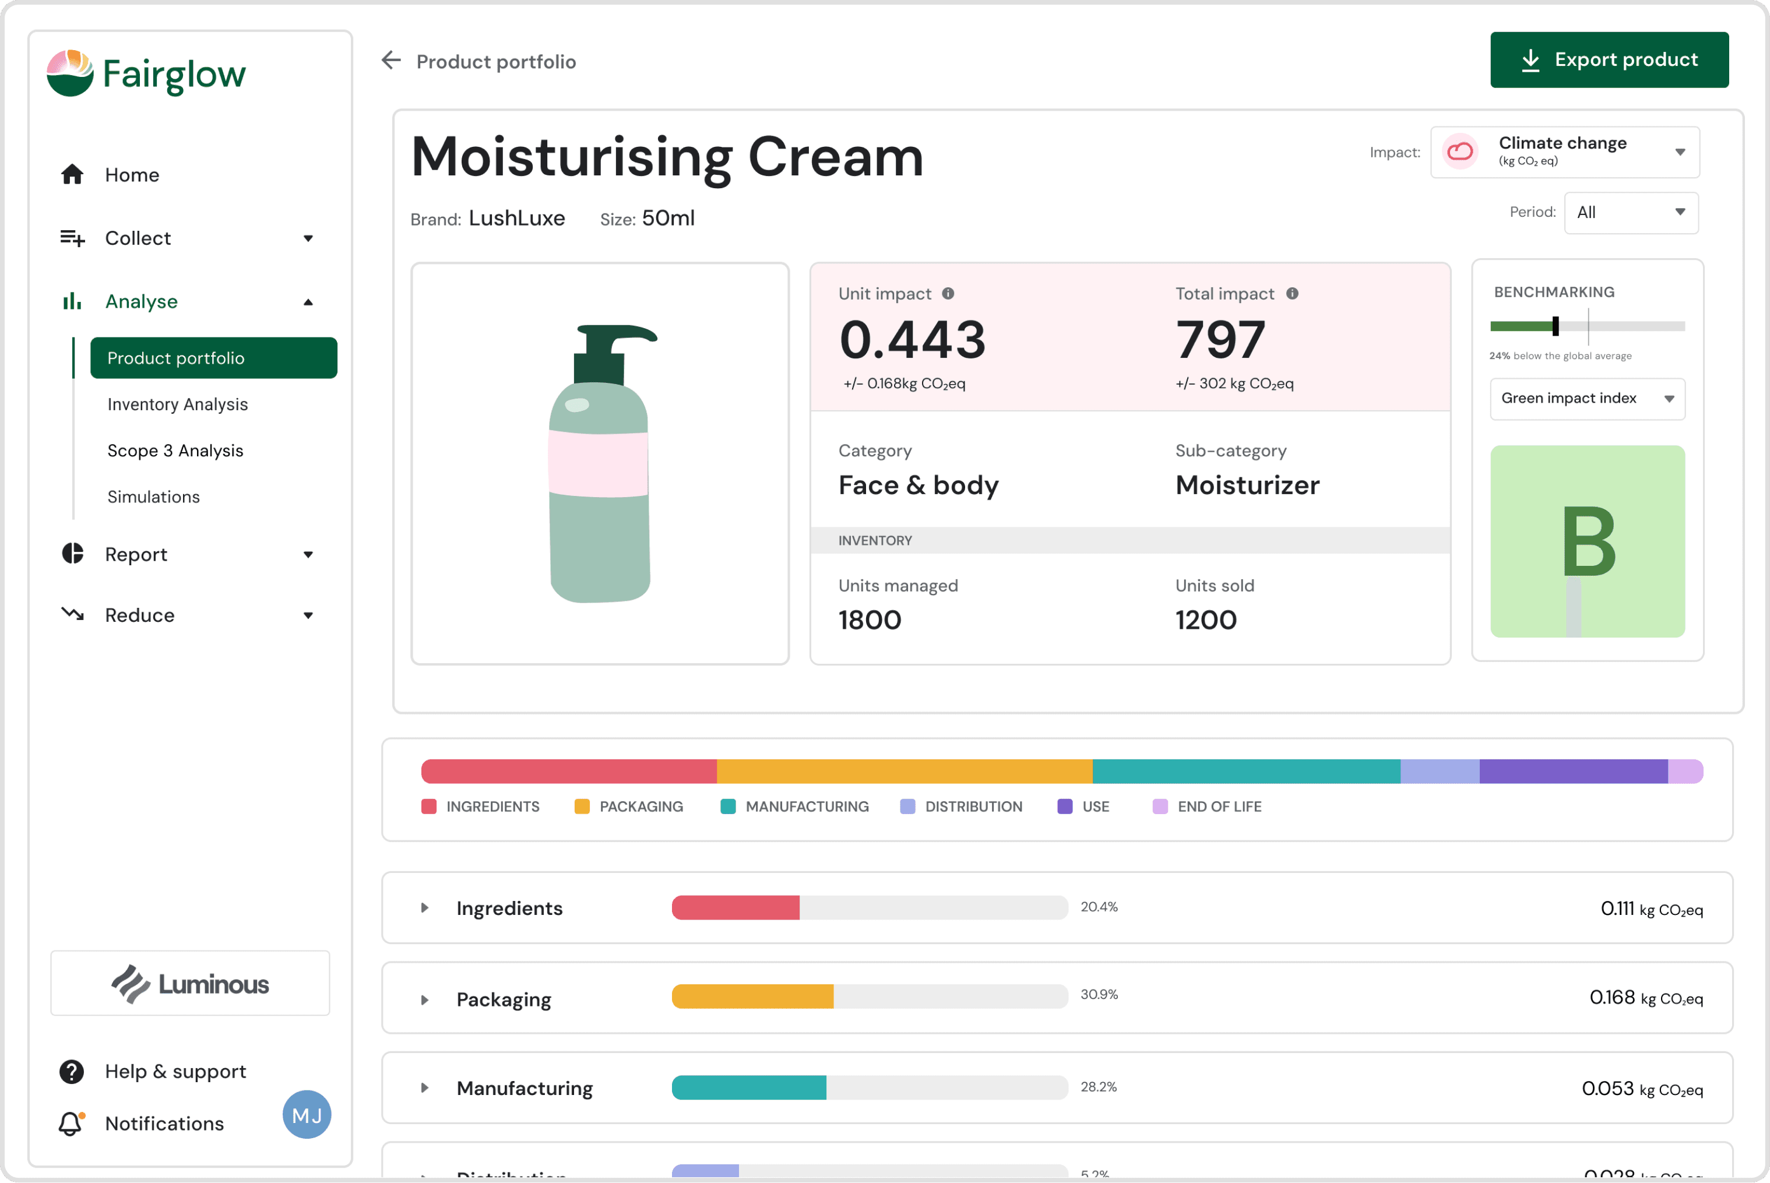1770x1183 pixels.
Task: Click the Total impact info icon
Action: click(1293, 294)
